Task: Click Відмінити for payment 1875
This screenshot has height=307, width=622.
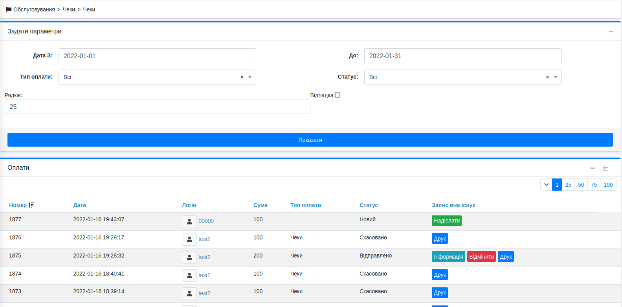Action: [481, 257]
